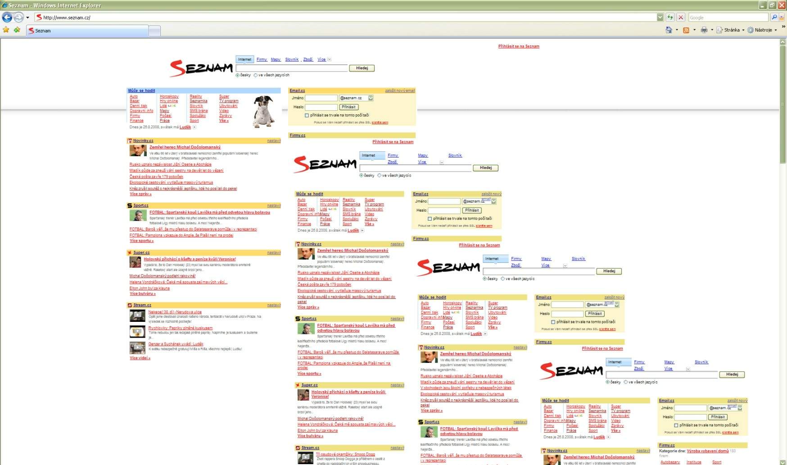Open 'Více videí »' link

[x=140, y=358]
